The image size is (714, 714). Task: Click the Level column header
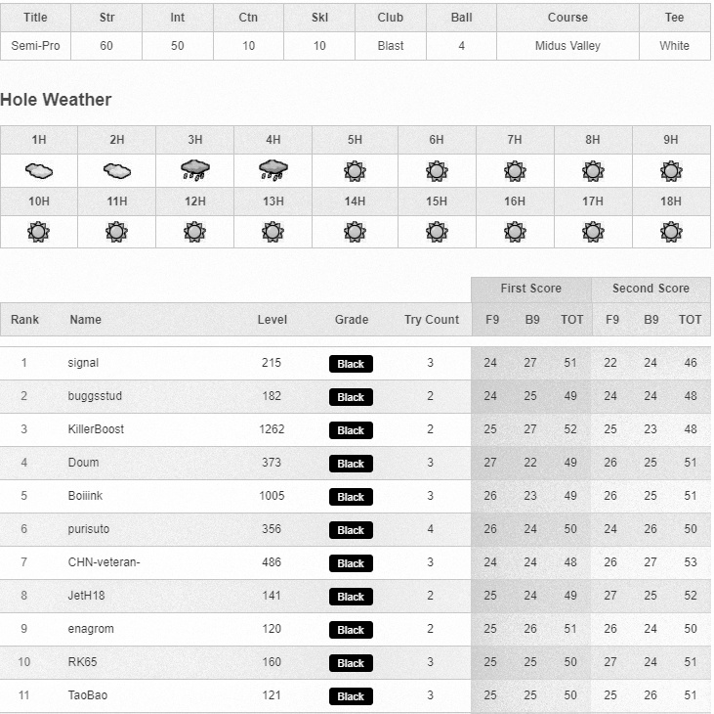click(273, 320)
